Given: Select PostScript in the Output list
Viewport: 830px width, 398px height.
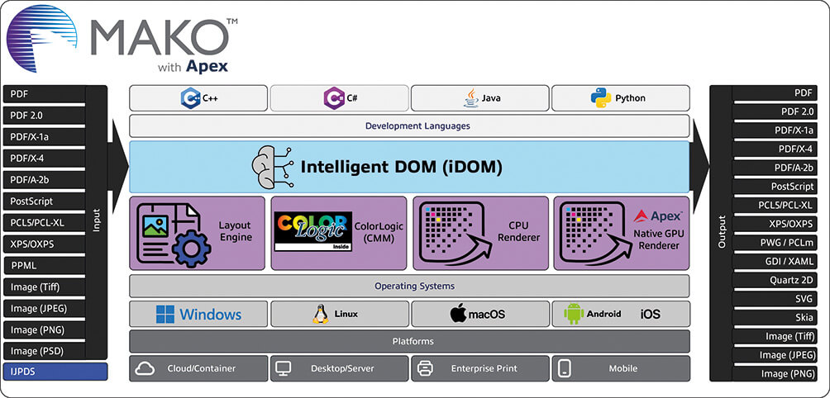Looking at the screenshot, I should [x=775, y=186].
